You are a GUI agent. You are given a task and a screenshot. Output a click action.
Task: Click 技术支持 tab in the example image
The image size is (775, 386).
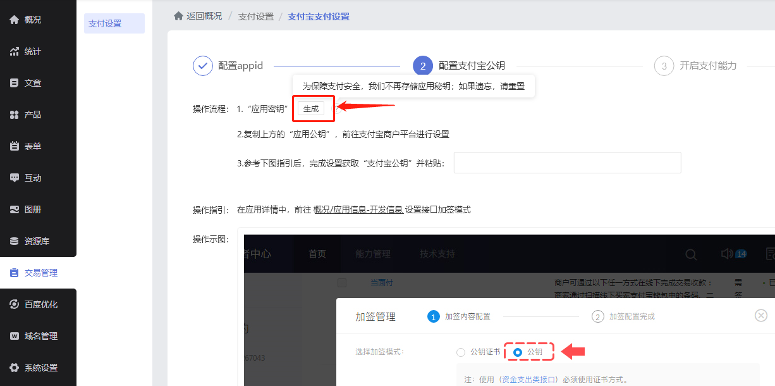(x=437, y=254)
